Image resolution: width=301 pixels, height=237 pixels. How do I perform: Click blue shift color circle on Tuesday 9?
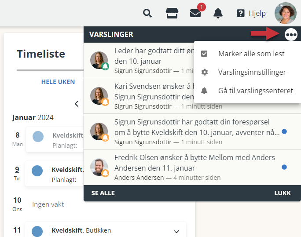[x=37, y=171]
